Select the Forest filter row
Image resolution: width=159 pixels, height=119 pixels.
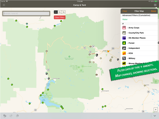(x=139, y=43)
